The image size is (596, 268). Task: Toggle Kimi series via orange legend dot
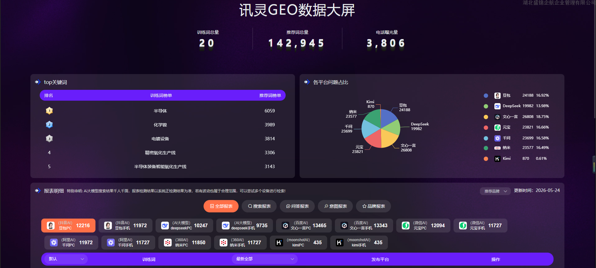486,159
